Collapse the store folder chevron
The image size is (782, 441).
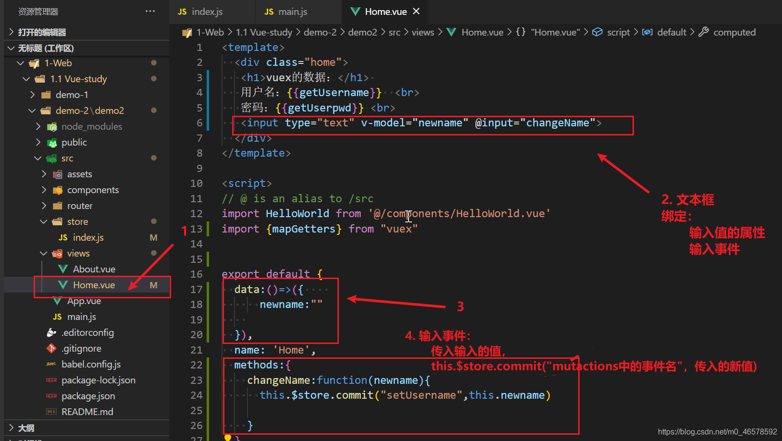[44, 221]
